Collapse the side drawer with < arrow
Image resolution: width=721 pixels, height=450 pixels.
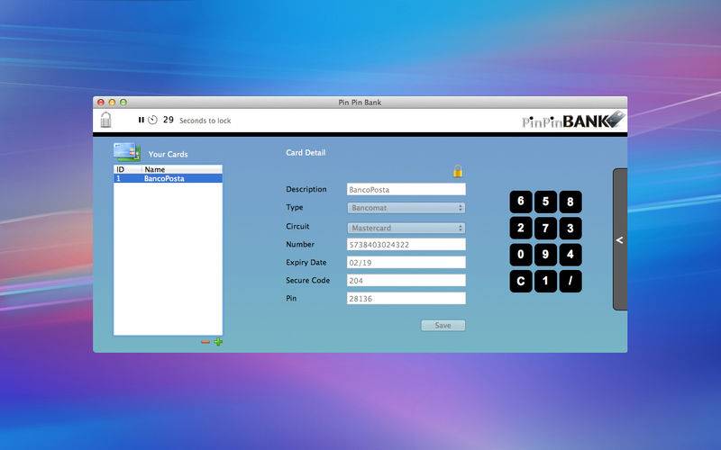click(620, 239)
